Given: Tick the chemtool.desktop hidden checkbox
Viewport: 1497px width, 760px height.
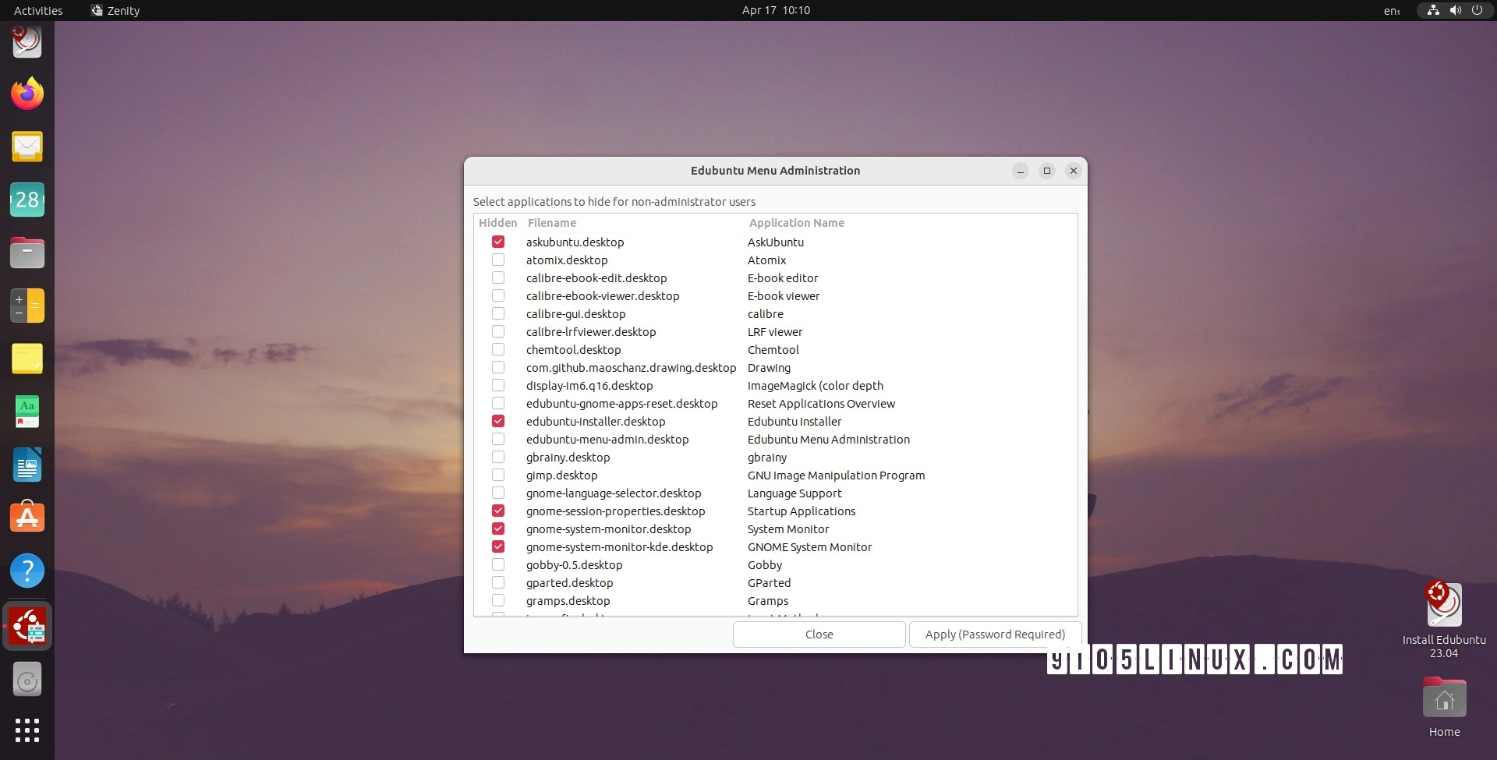Looking at the screenshot, I should coord(498,349).
